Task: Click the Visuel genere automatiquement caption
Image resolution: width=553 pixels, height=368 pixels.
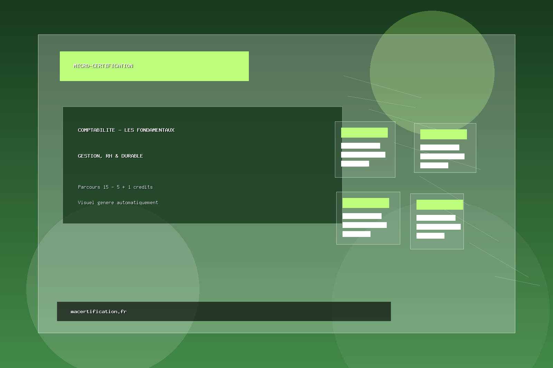Action: point(118,202)
